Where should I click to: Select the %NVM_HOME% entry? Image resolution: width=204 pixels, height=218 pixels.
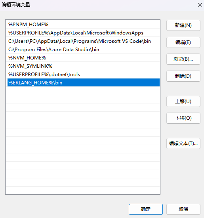pyautogui.click(x=83, y=58)
